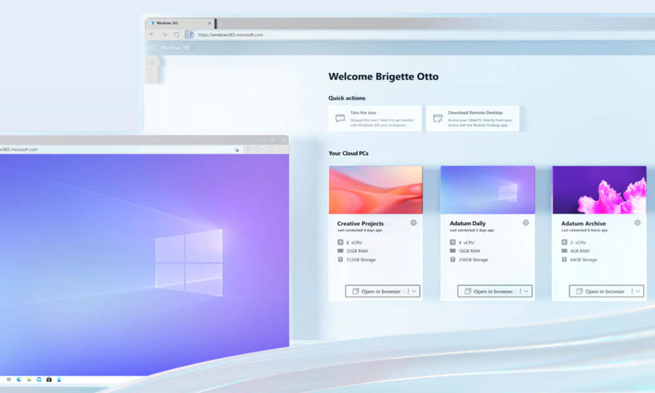Click 'Last connected 4 days ago' text
Screen dimensions: 655x393
tap(360, 230)
